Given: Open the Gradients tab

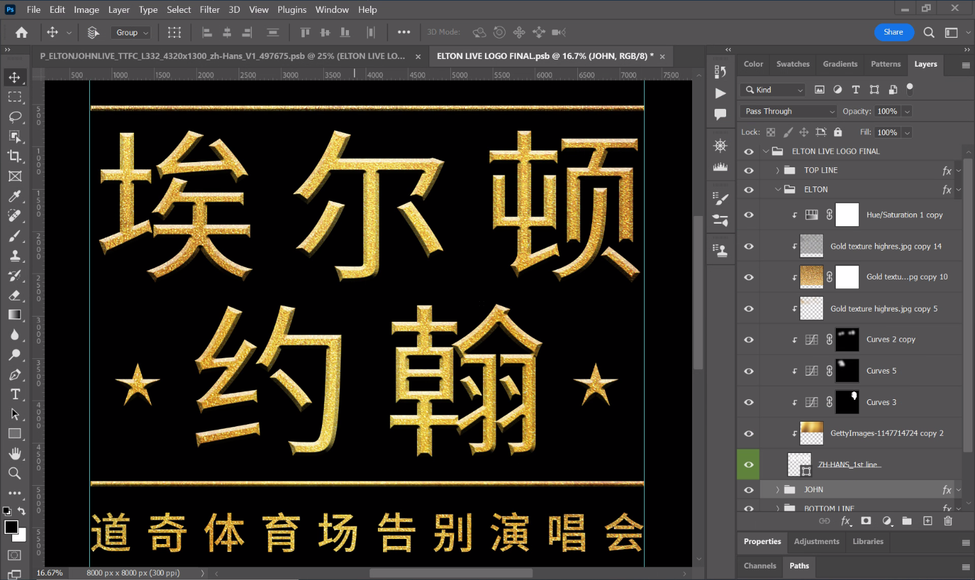Looking at the screenshot, I should pos(840,64).
